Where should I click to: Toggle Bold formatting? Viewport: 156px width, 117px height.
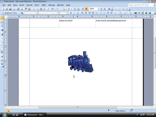(71, 13)
